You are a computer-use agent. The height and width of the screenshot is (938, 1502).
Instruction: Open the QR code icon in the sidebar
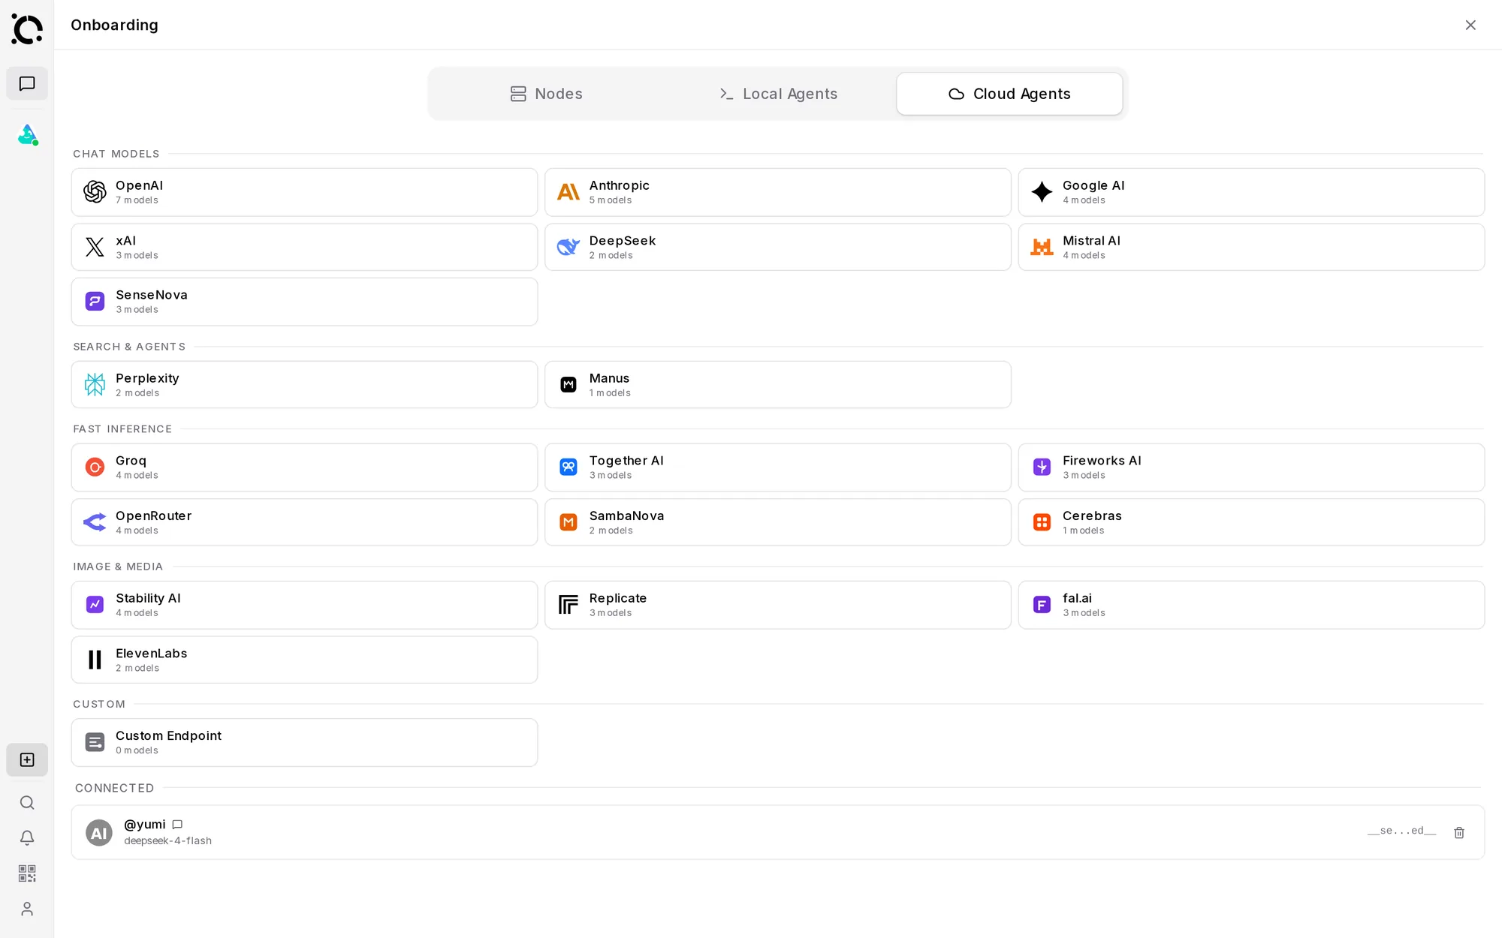27,873
